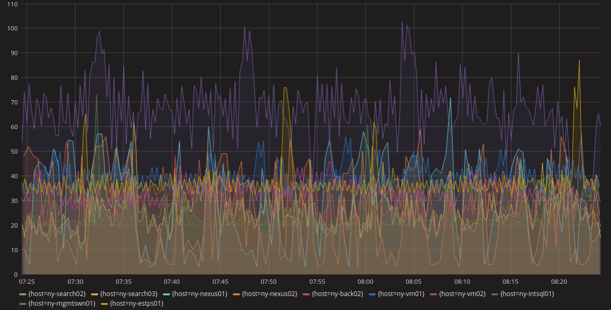
Task: Click the 110 value on the Y-axis
Action: click(11, 4)
